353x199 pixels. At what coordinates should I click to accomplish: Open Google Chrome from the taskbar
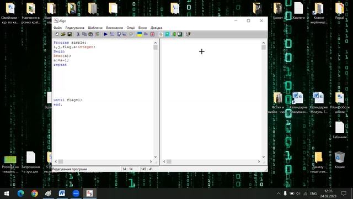(34, 193)
